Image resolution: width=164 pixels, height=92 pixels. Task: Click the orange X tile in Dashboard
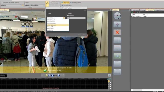coord(117,32)
